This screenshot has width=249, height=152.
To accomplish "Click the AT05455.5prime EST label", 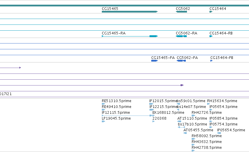I will [198, 130].
